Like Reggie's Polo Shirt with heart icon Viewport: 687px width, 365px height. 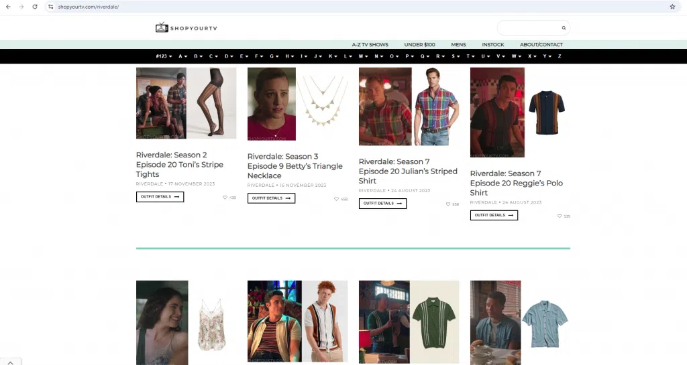tap(559, 216)
